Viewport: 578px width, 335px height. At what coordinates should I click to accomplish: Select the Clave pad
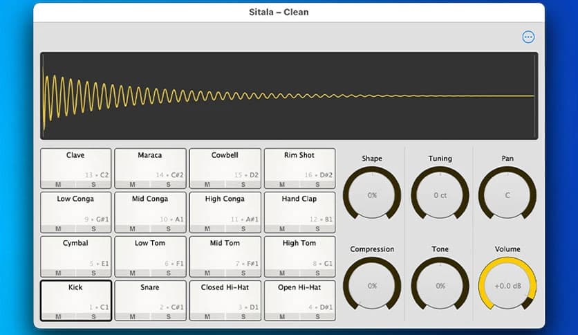pos(76,168)
